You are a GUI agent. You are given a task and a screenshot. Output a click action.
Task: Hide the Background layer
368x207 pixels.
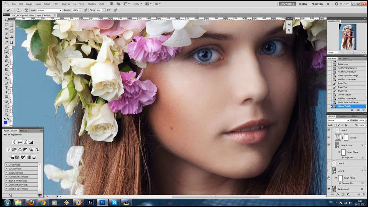[329, 189]
